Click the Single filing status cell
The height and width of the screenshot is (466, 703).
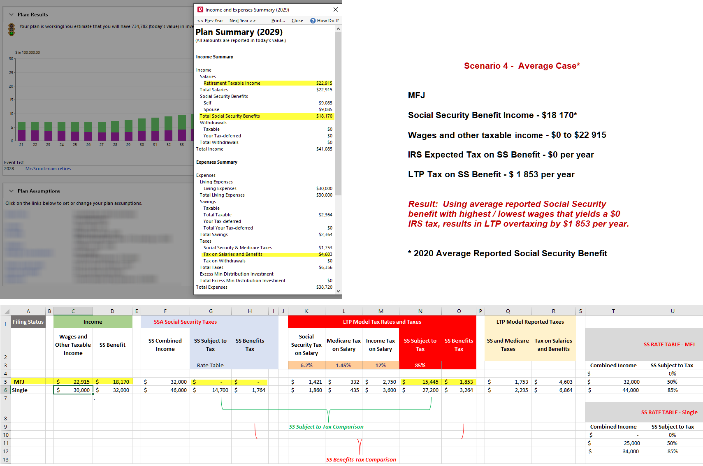tap(28, 390)
